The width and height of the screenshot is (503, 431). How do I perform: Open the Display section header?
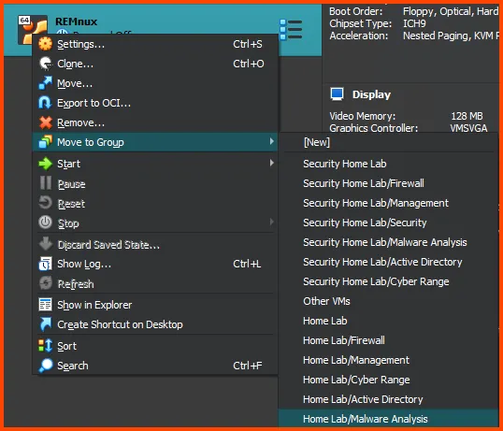[371, 94]
